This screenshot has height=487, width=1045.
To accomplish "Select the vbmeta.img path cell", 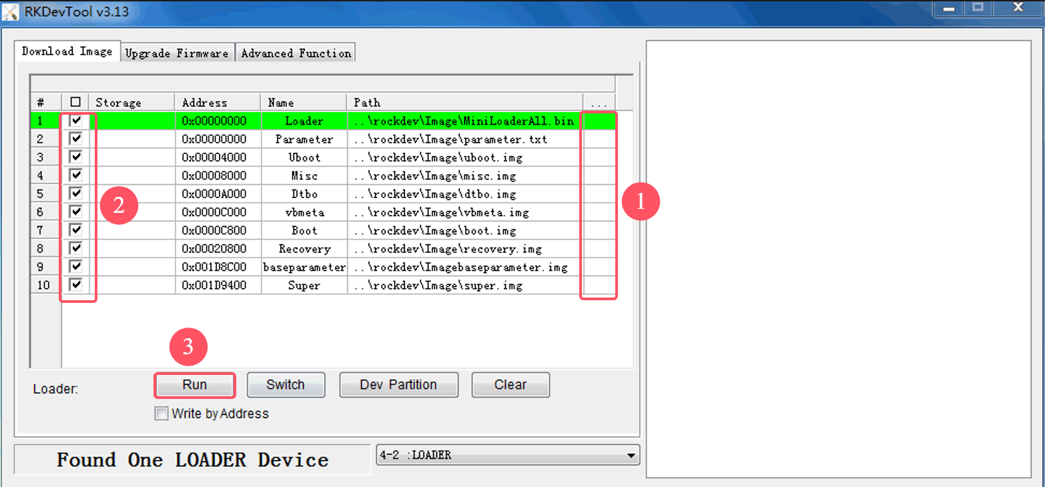I will (x=464, y=212).
